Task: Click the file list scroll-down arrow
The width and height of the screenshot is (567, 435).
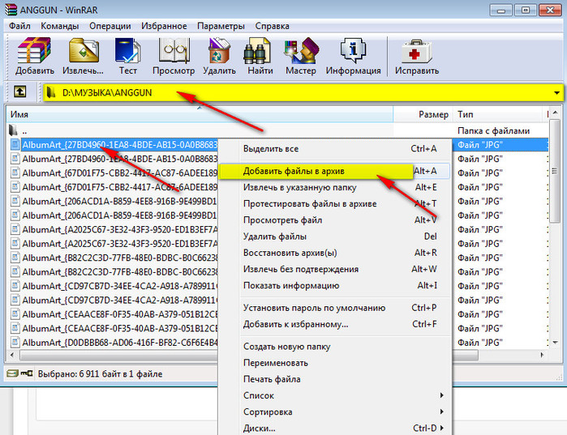Action: [x=556, y=342]
